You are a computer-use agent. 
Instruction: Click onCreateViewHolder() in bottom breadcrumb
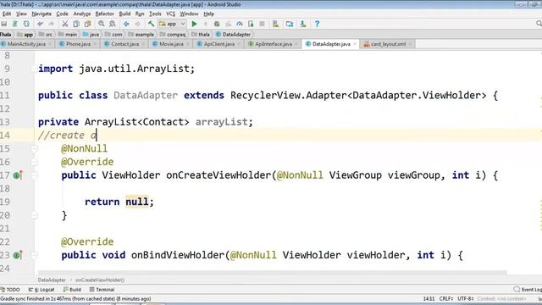pos(100,280)
